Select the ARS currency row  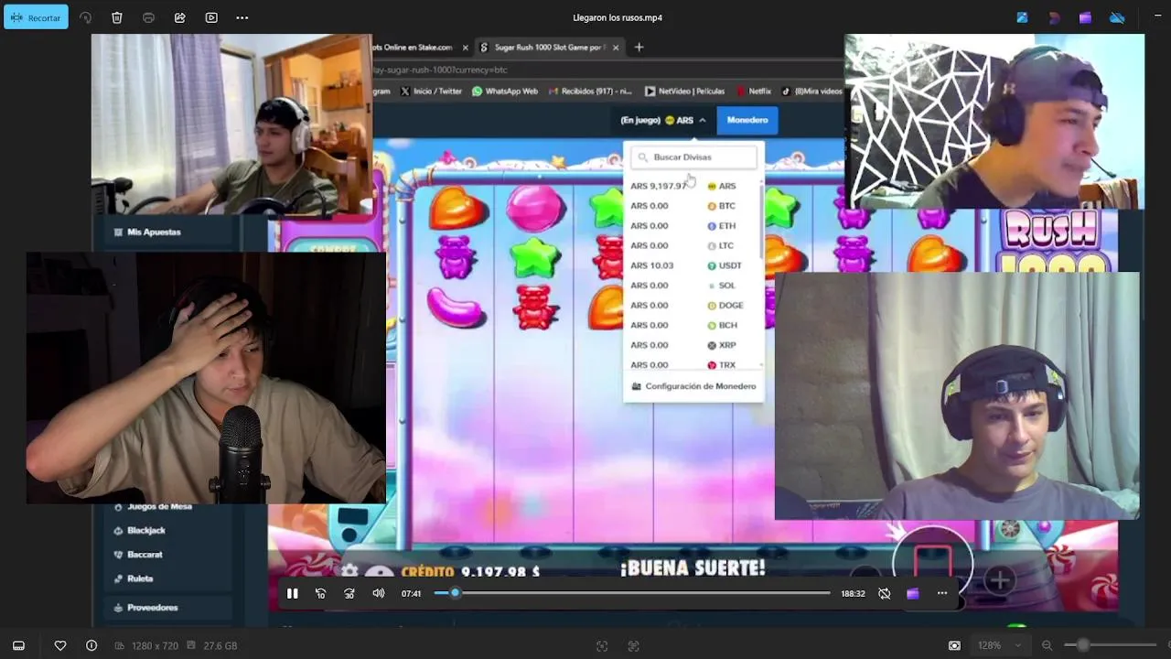[x=693, y=186]
